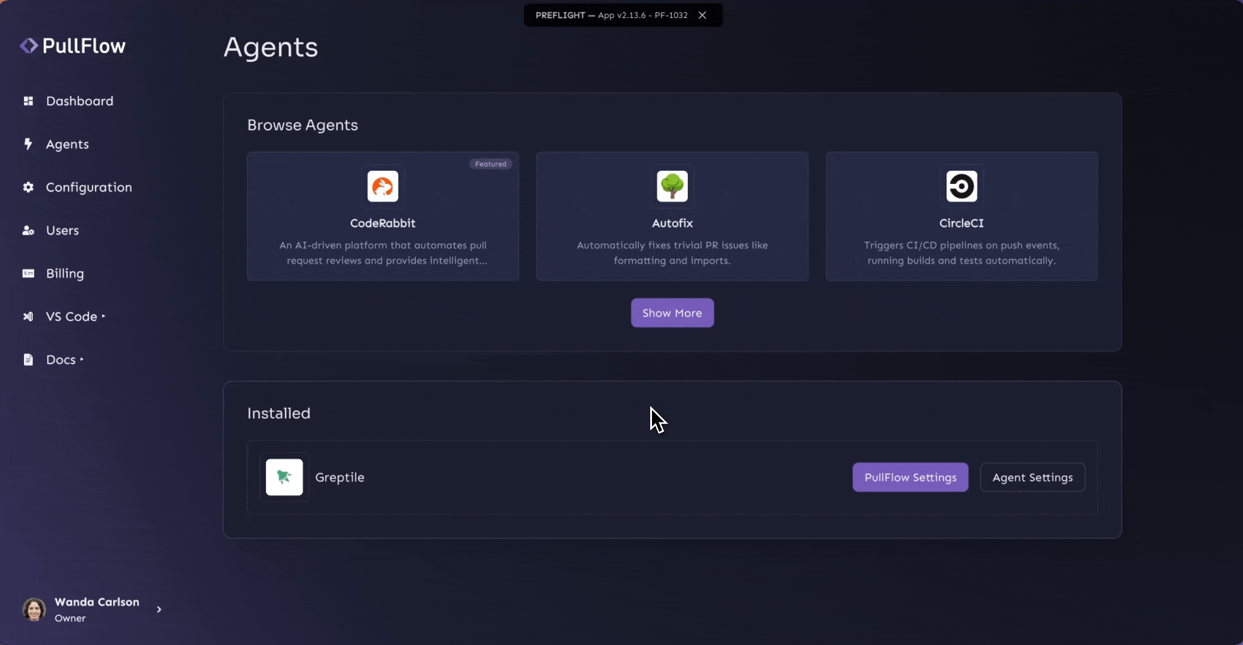Click the Billing card icon
This screenshot has width=1243, height=645.
(x=28, y=273)
